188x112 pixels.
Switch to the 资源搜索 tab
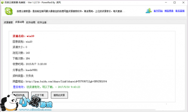(x=8, y=22)
